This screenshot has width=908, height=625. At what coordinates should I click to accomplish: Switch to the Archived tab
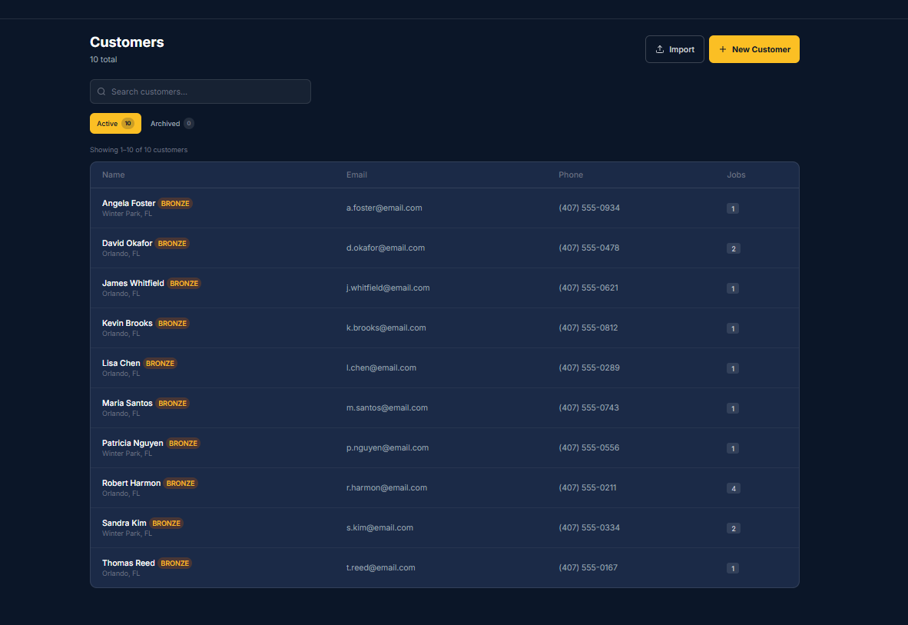(x=172, y=124)
